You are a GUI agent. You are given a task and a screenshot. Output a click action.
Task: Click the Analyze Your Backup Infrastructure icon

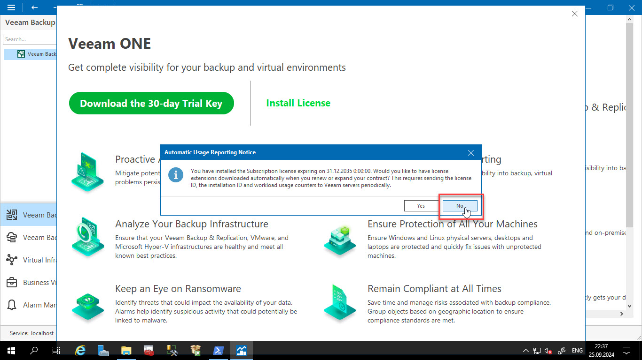click(x=88, y=237)
